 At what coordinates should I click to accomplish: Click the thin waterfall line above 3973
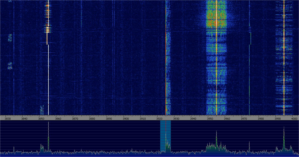[x=249, y=76]
